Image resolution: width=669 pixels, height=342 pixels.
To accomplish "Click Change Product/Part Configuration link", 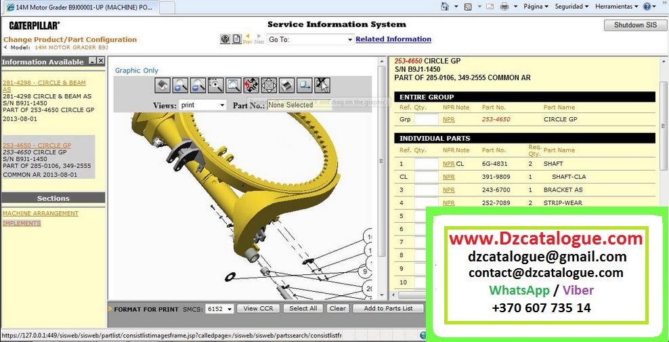I will tap(70, 40).
